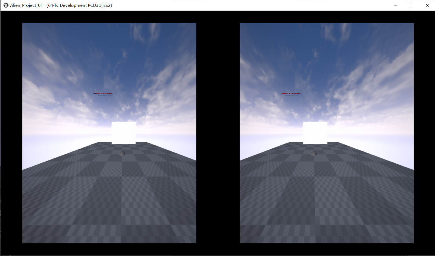
Task: Click red debug text in right view
Action: (291, 93)
